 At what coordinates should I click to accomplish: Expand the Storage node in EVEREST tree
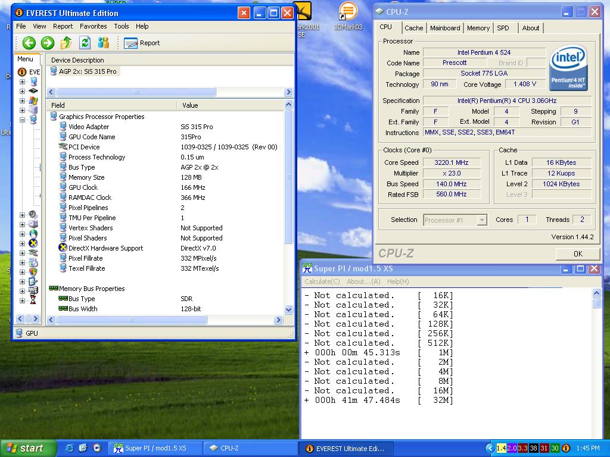coord(22,224)
